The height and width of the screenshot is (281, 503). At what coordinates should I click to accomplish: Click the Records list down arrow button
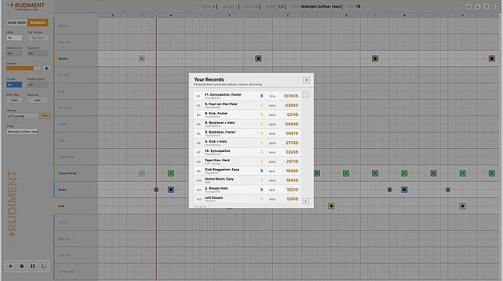point(305,201)
